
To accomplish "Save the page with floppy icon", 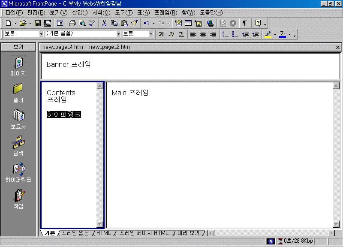I will 38,23.
